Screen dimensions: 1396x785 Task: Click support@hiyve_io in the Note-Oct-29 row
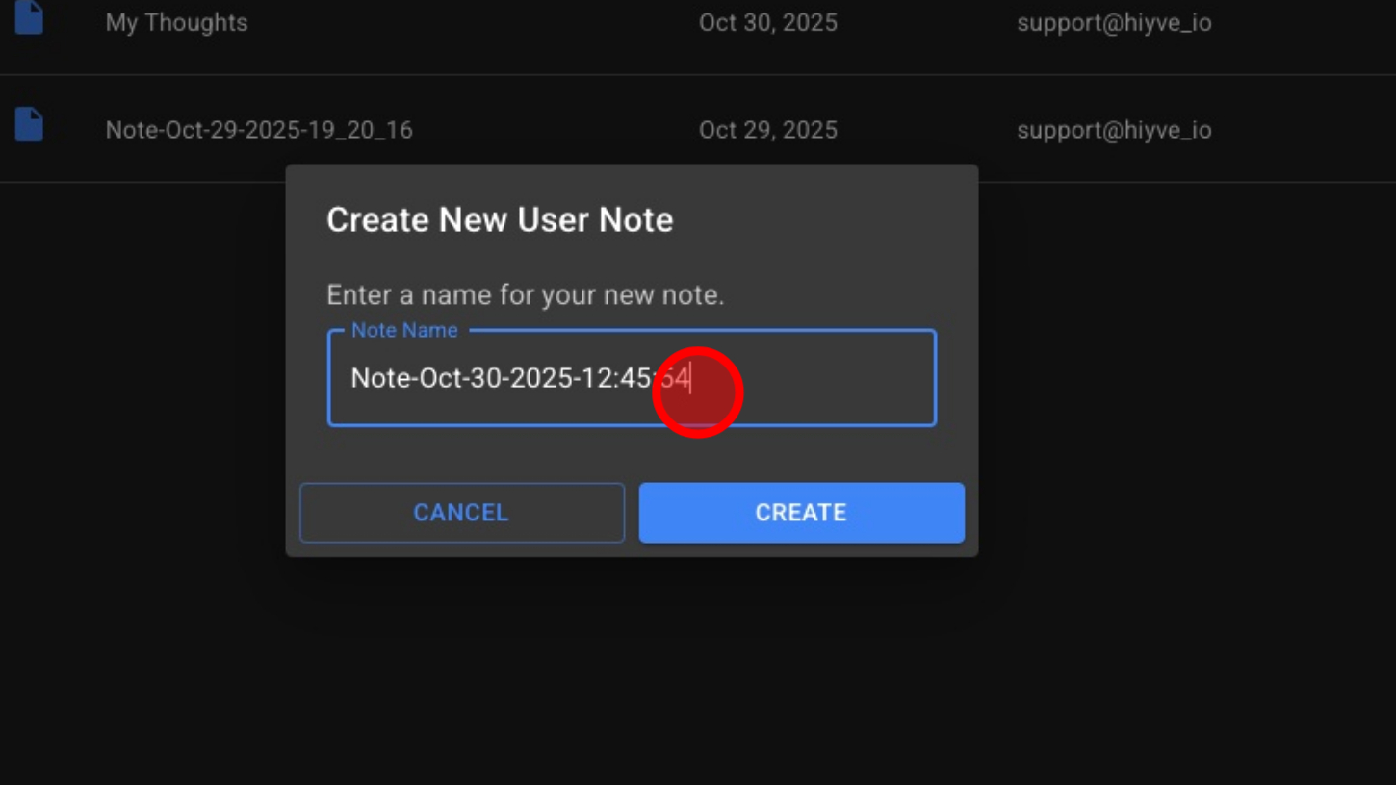click(x=1114, y=130)
